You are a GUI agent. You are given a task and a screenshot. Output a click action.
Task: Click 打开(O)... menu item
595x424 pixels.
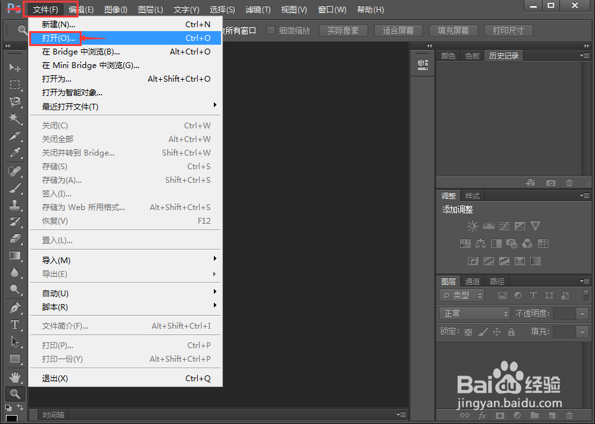click(125, 38)
